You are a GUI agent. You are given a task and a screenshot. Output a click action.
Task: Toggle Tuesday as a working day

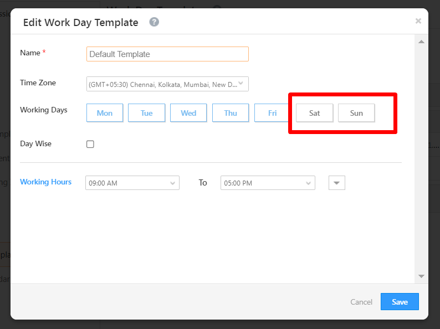(146, 113)
